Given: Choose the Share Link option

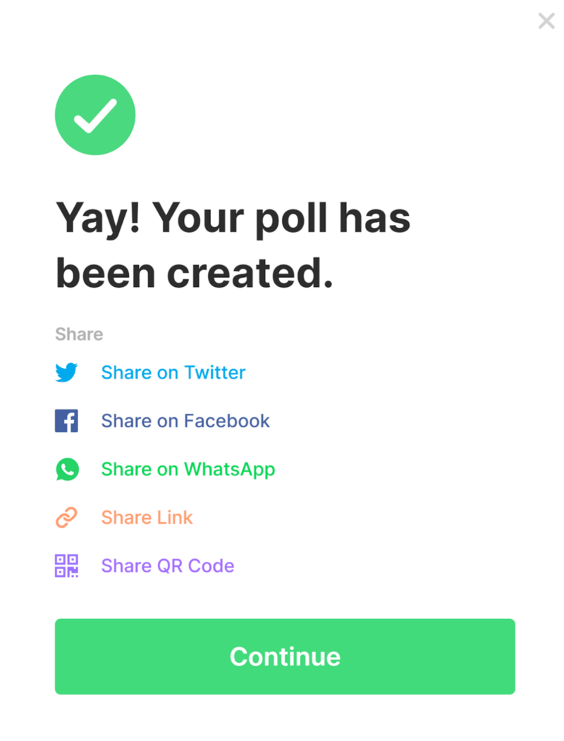Looking at the screenshot, I should 147,518.
